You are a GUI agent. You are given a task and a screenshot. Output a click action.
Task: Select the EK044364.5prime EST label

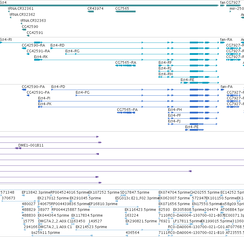point(54,215)
